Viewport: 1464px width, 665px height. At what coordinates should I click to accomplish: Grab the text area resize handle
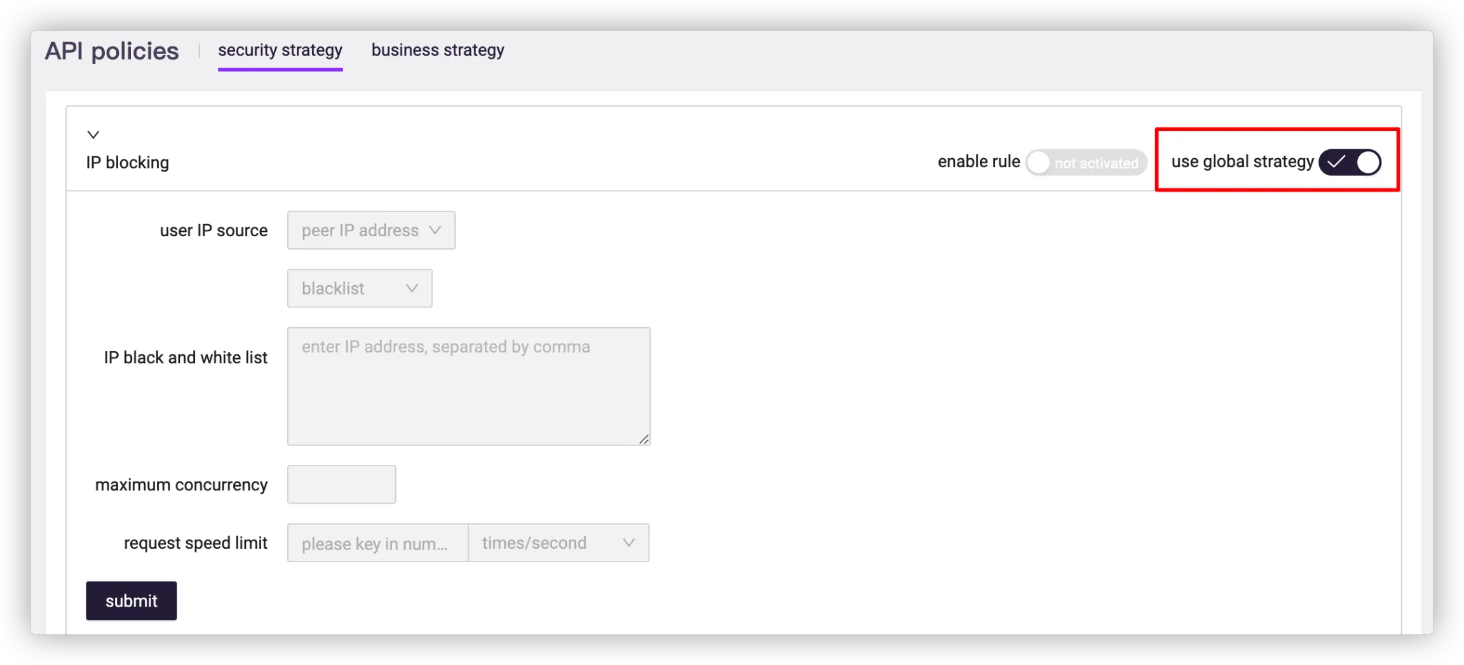tap(644, 439)
